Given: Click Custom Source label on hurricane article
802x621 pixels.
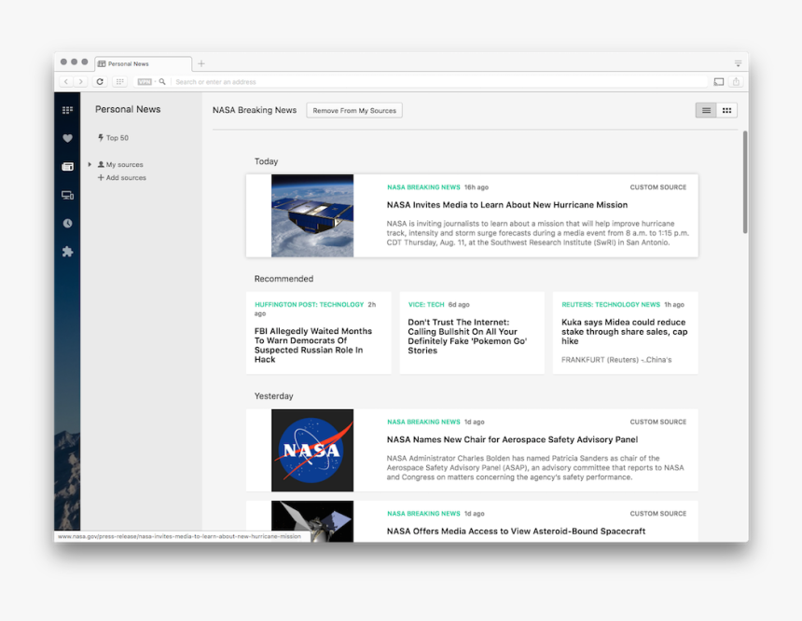Looking at the screenshot, I should pyautogui.click(x=658, y=187).
